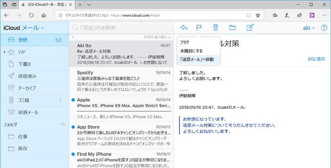Viewport: 331px width, 168px height.
Task: Open the move to folder icon
Action: [232, 28]
